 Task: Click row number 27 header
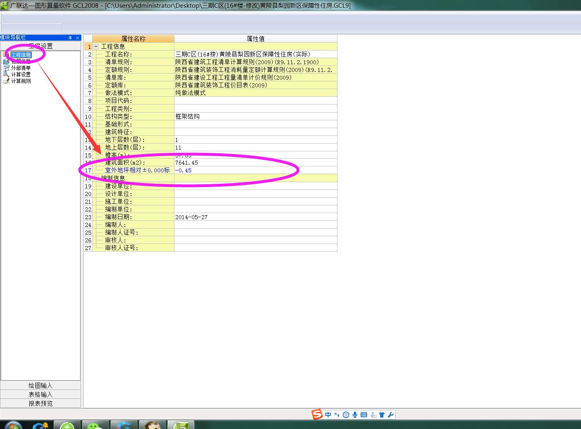tap(88, 248)
